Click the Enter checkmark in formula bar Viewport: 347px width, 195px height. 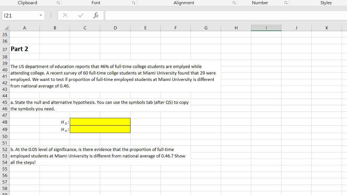tap(80, 15)
